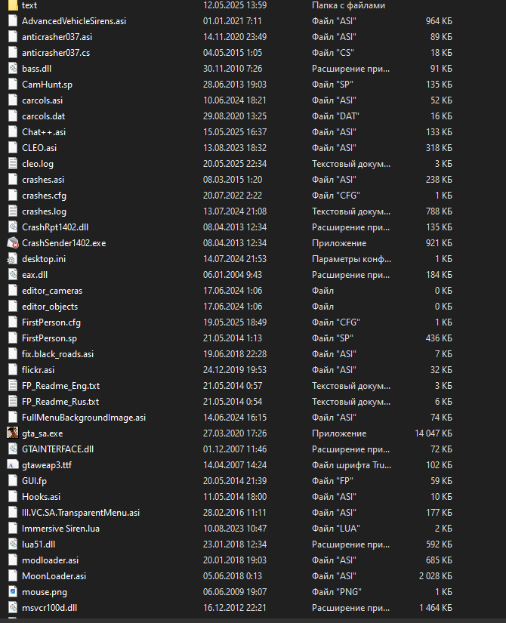Select the GTAINTERFACE.dll file icon
The height and width of the screenshot is (623, 506).
point(12,449)
